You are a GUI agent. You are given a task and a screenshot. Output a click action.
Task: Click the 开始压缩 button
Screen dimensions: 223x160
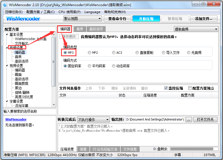(x=146, y=19)
